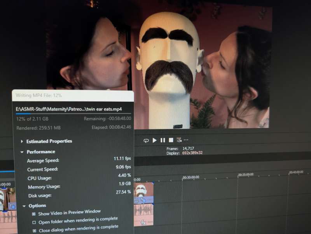Click the 00:30:00:00 timeline ruler marker

[x=182, y=178]
